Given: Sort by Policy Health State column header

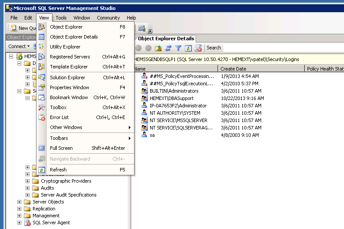Looking at the screenshot, I should [x=324, y=69].
